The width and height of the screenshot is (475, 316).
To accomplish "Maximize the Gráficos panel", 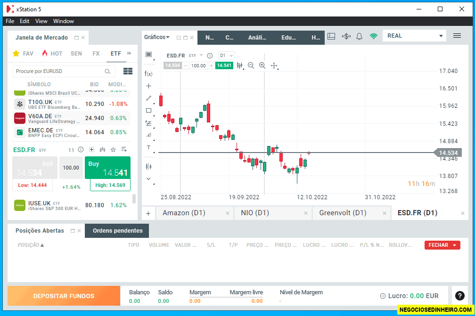I will [185, 38].
